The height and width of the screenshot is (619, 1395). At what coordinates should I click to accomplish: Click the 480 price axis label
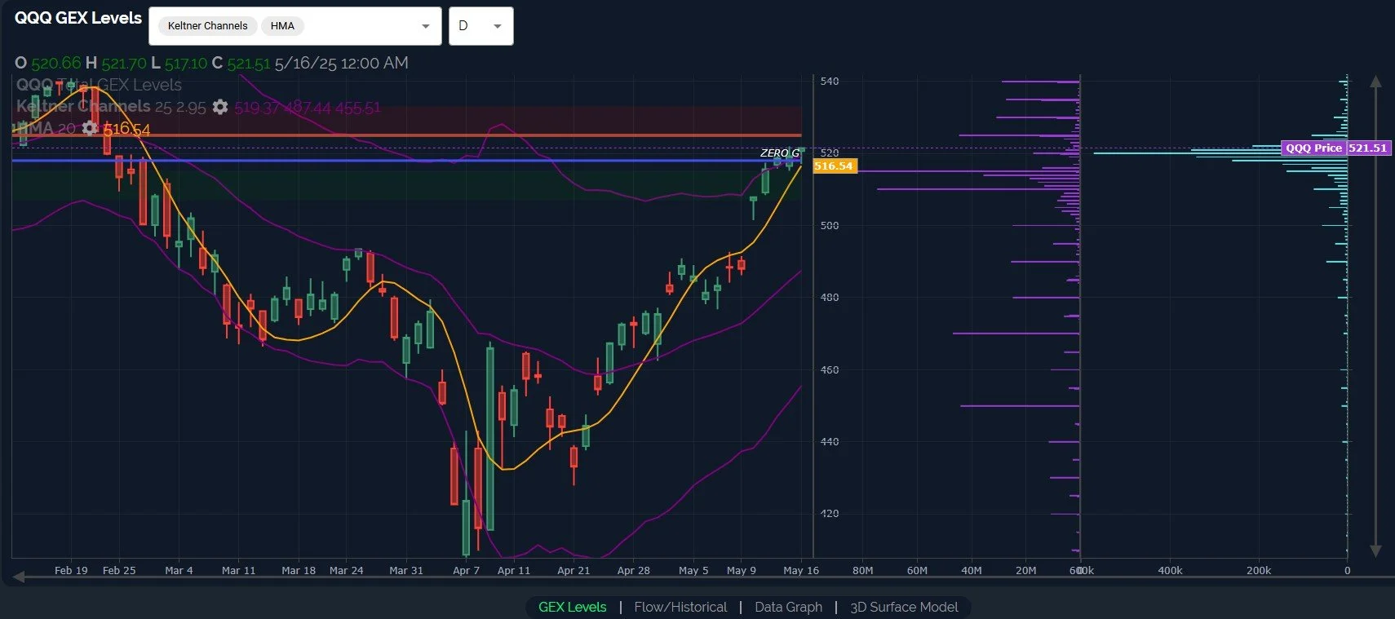(830, 297)
